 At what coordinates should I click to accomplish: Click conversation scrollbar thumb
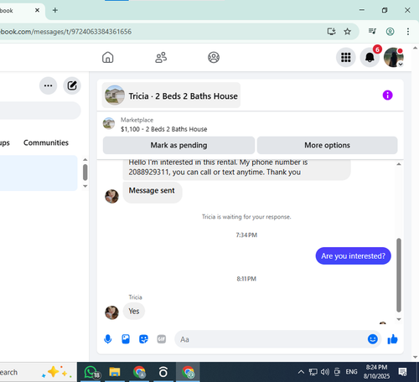(399, 275)
